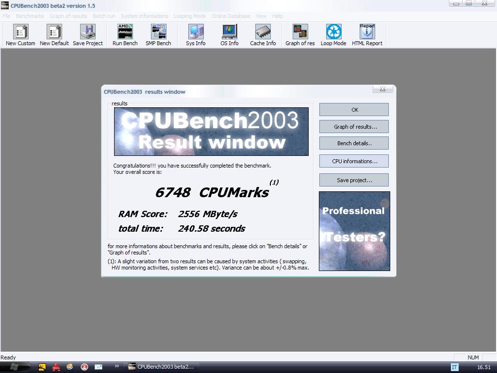497x373 pixels.
Task: Open the OS Info panel
Action: 230,35
